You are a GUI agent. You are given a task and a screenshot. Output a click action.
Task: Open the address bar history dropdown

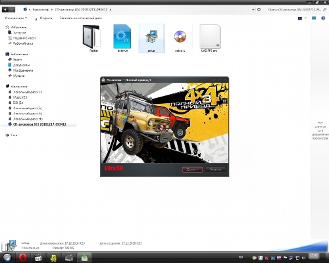click(253, 10)
